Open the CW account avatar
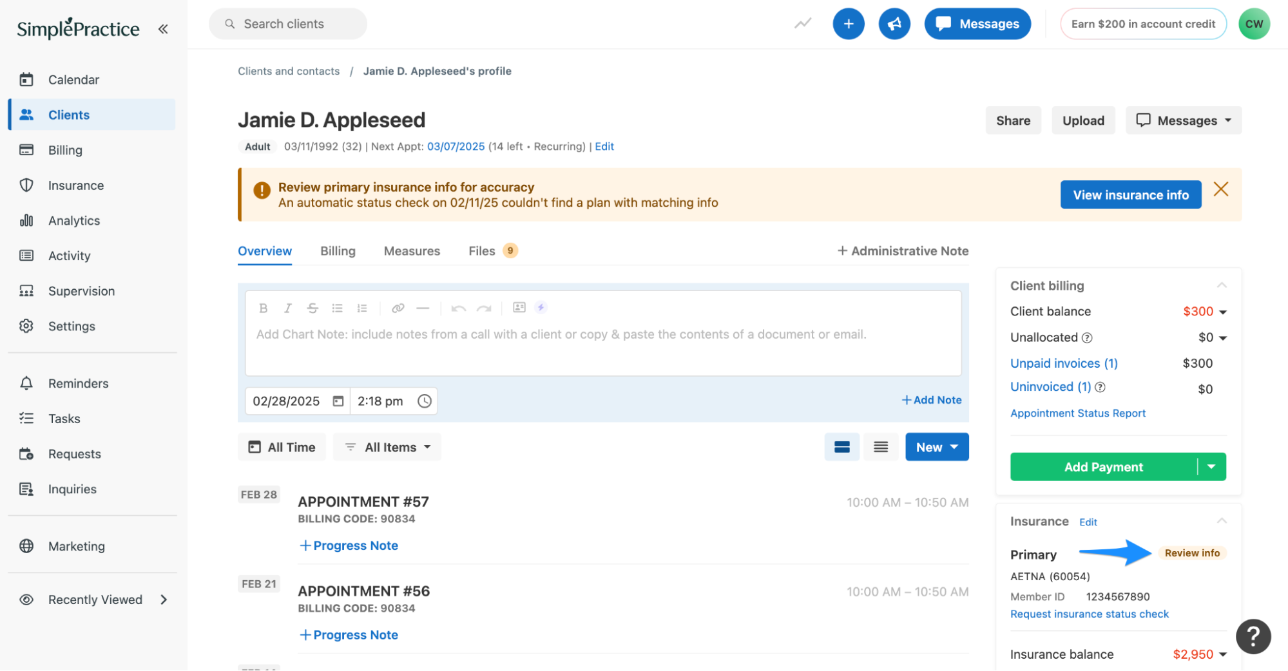 pyautogui.click(x=1253, y=24)
